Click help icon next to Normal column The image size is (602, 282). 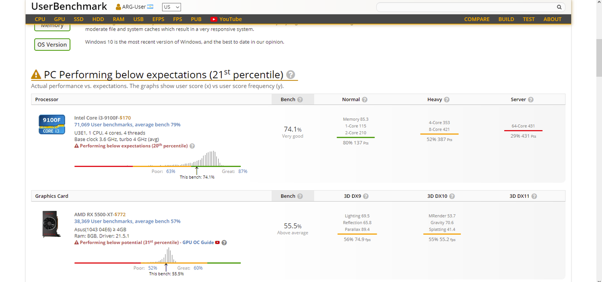[x=364, y=100]
